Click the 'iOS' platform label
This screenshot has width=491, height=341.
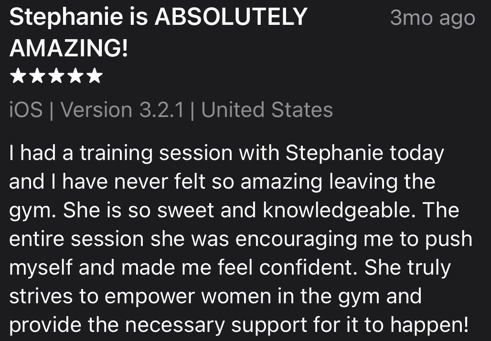[26, 110]
